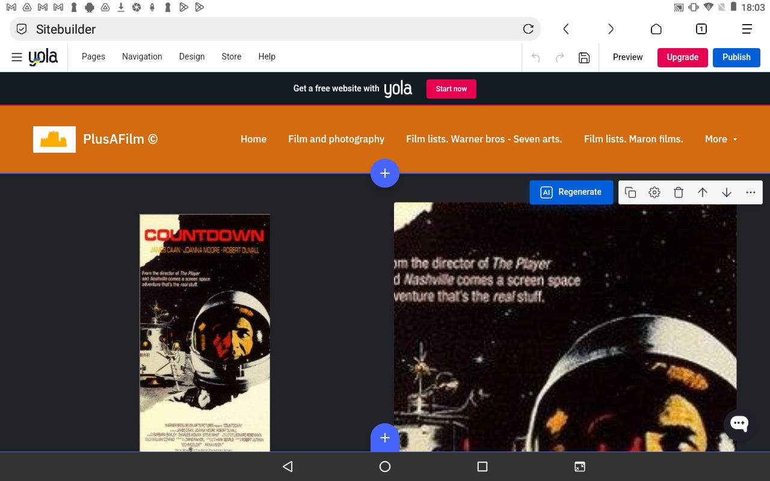The width and height of the screenshot is (770, 481).
Task: Open the Pages menu
Action: [x=93, y=57]
